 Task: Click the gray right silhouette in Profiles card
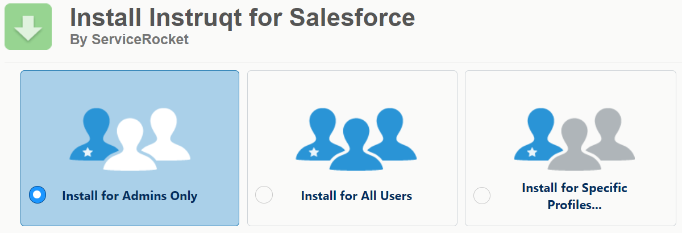point(610,134)
